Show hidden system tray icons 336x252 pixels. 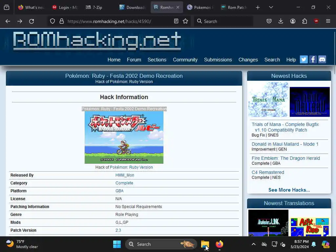click(254, 244)
